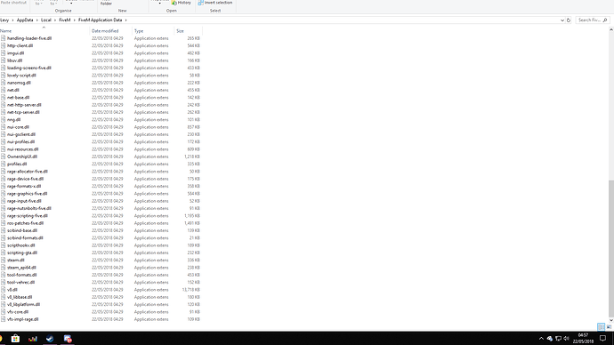This screenshot has height=345, width=614.
Task: Select v8_libplatform.dll
Action: 23,304
